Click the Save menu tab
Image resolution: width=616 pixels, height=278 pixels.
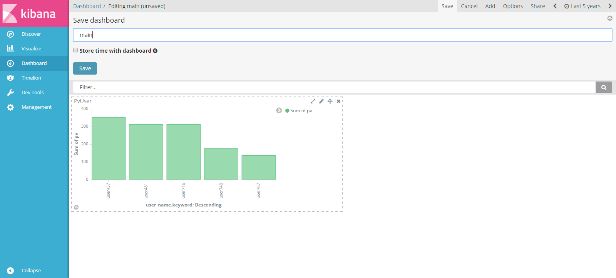point(447,6)
